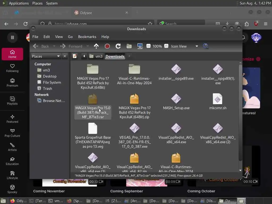This screenshot has width=272, height=204.
Task: Open the Help menu
Action: 105,37
